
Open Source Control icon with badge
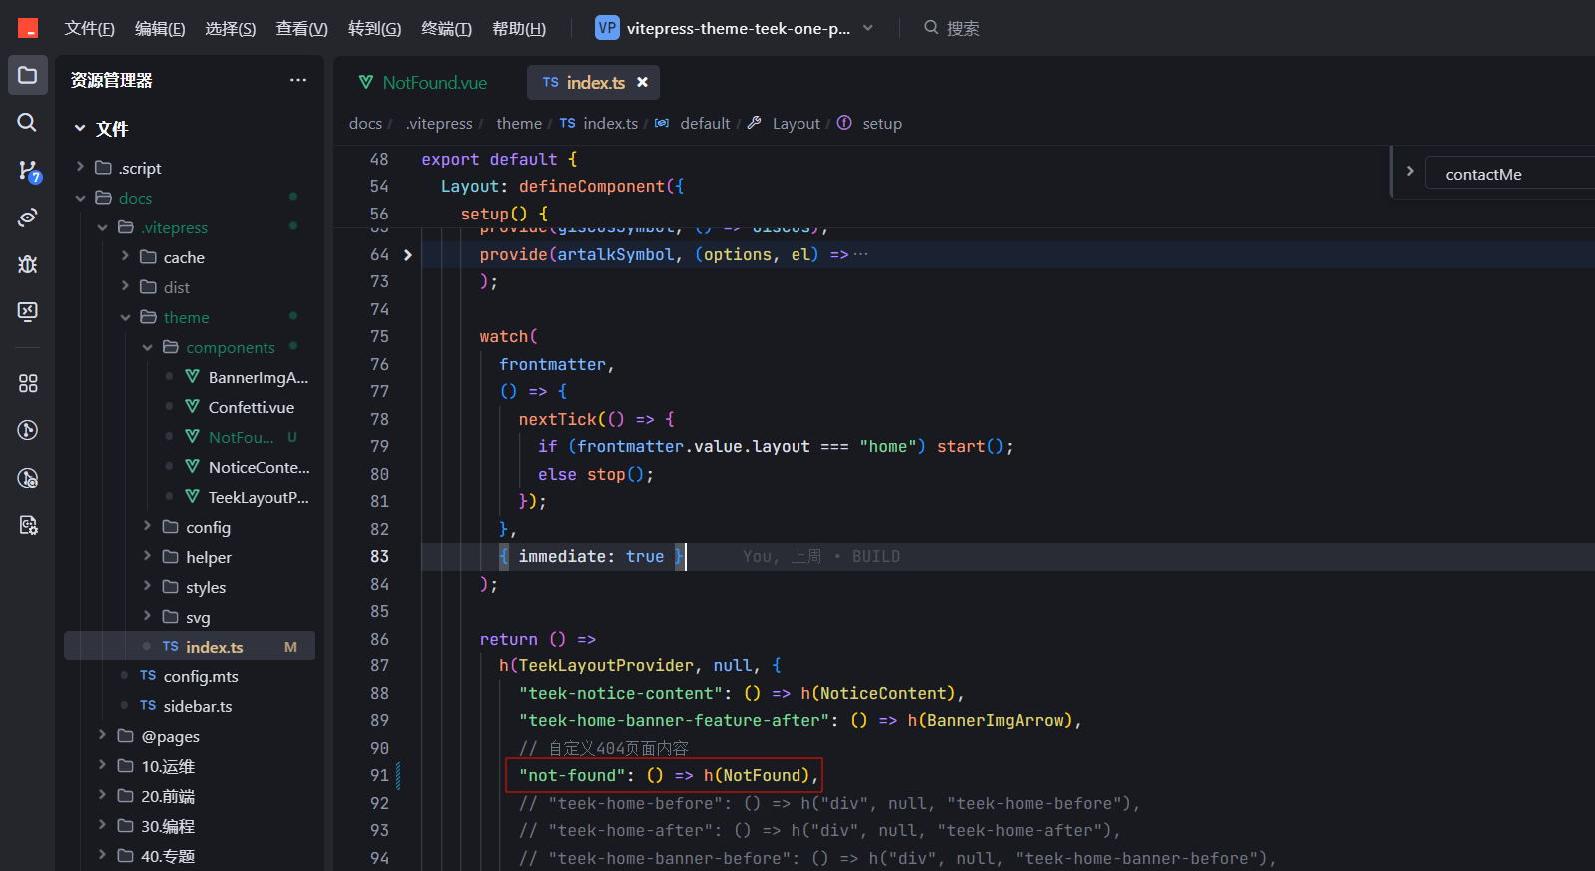(x=28, y=171)
